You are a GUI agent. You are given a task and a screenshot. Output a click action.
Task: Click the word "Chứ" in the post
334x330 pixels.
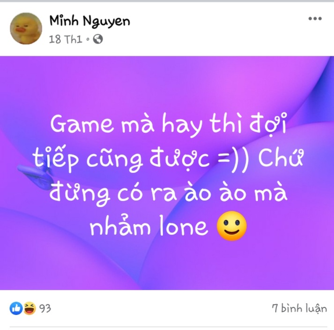click(281, 158)
